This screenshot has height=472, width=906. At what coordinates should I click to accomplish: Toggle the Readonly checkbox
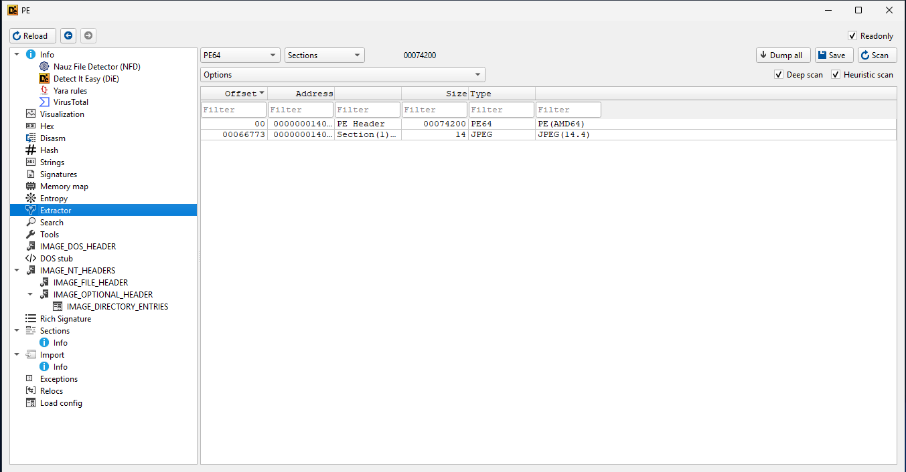(852, 36)
